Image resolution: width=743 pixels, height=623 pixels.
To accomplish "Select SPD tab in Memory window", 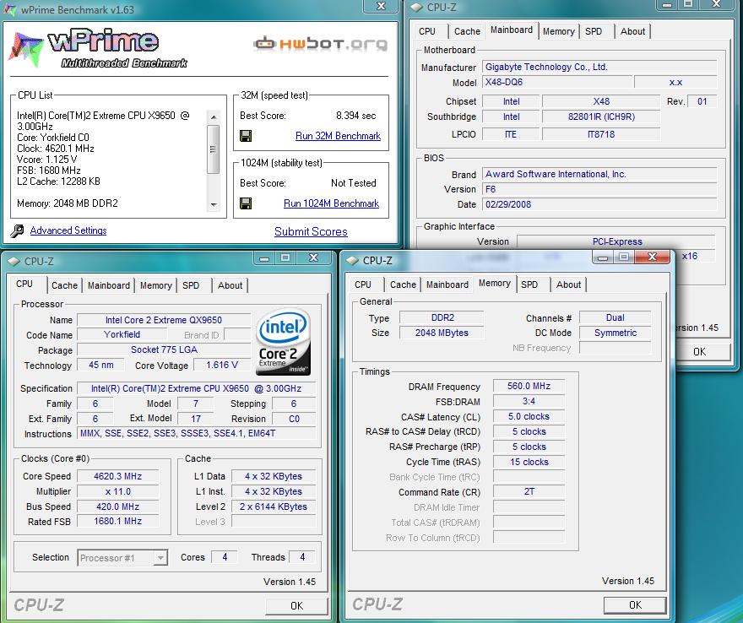I will click(x=529, y=284).
